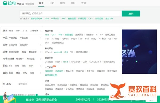Click Android in the 技术 row
The image size is (160, 103).
coord(34,31)
